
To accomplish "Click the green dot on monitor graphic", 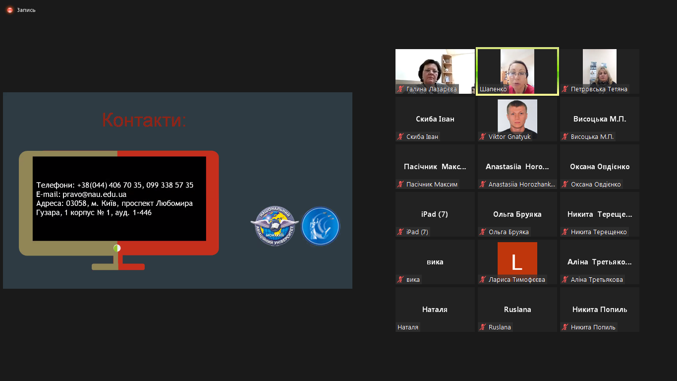I will click(117, 248).
